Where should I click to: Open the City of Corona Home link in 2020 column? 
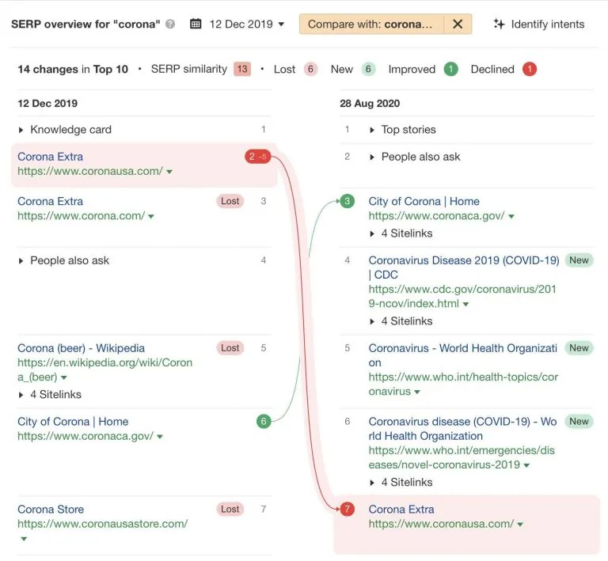[424, 202]
